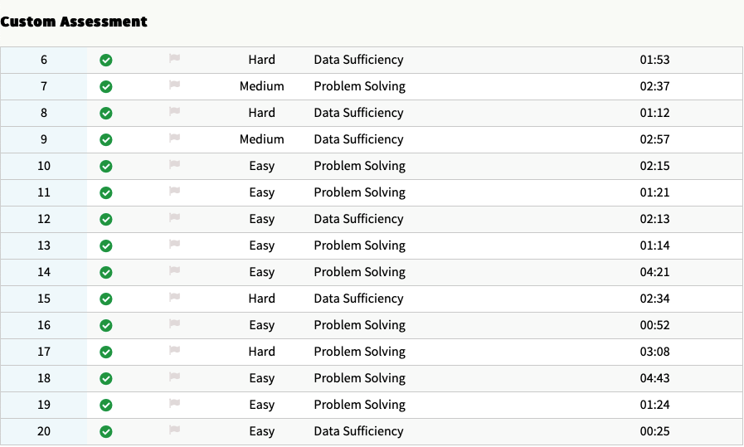Toggle the flag on question 10
744x447 pixels.
174,165
